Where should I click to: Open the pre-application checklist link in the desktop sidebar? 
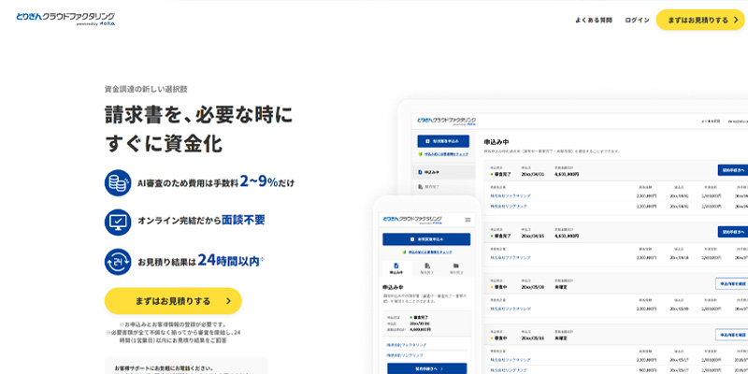pyautogui.click(x=443, y=154)
